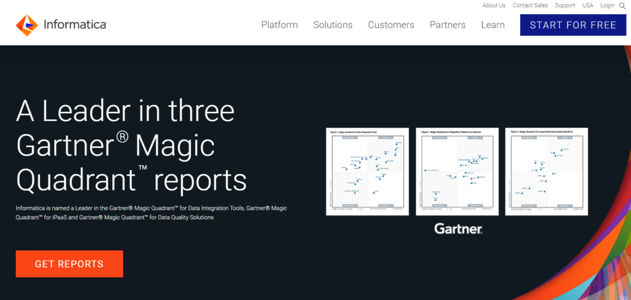Open the Platform menu
Viewport: 631px width, 300px height.
tap(279, 25)
